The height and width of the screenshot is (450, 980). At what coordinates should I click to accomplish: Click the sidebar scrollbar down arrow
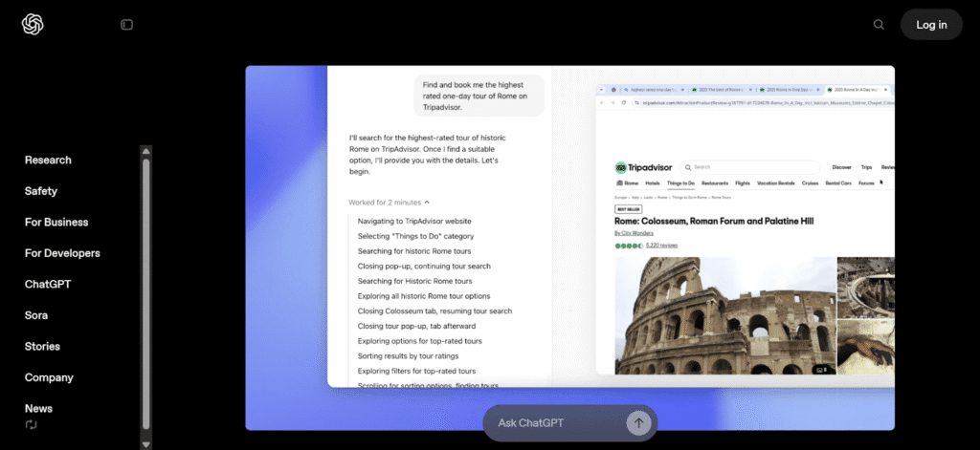(145, 444)
